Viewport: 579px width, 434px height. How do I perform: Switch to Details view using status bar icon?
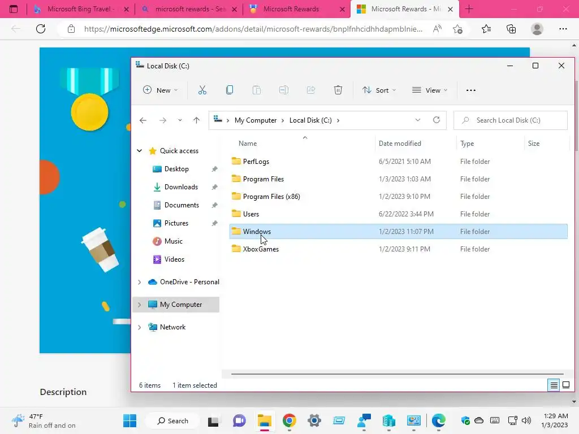tap(554, 385)
